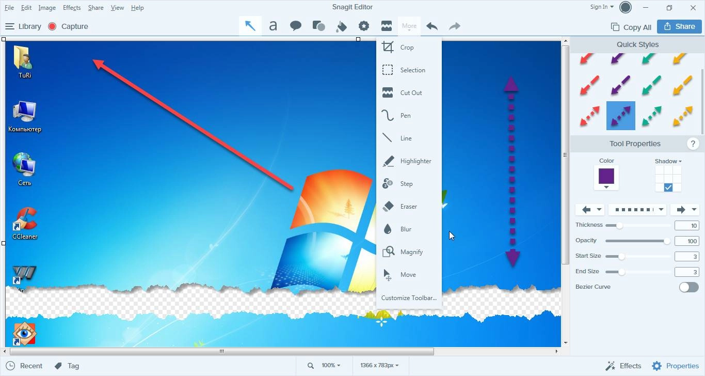
Task: Open the File menu
Action: point(9,8)
